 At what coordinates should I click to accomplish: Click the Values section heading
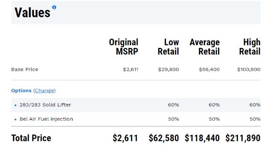[32, 12]
